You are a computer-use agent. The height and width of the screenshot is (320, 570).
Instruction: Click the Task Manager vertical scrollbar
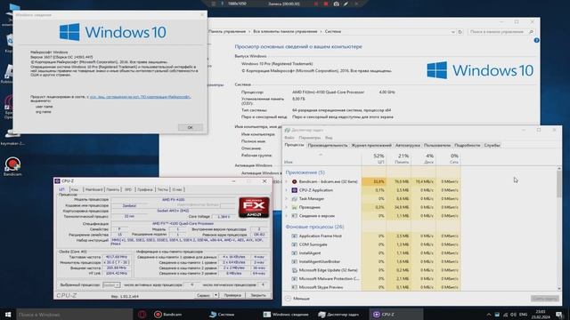tap(558, 228)
